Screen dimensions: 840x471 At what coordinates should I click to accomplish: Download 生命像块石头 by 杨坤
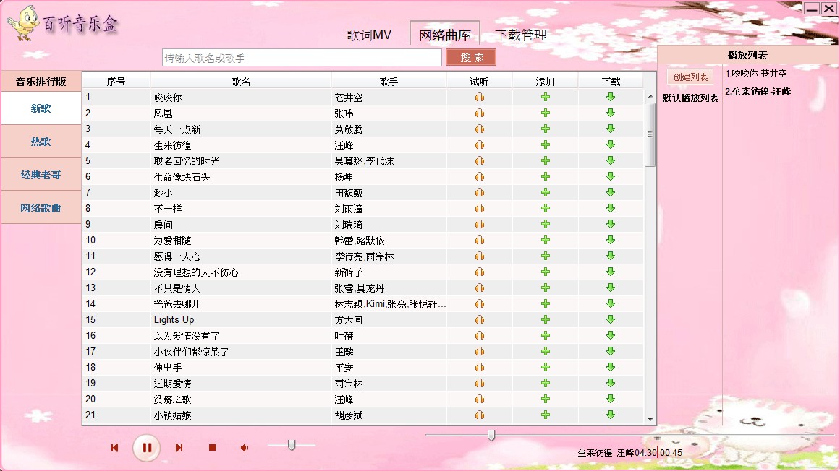click(x=611, y=176)
